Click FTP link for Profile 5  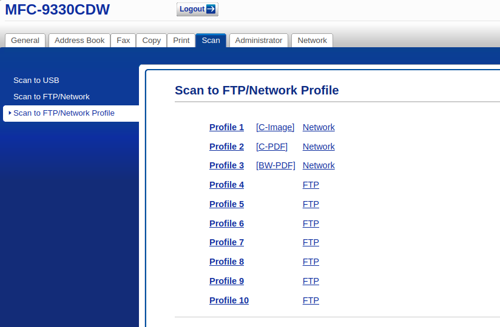pos(311,204)
